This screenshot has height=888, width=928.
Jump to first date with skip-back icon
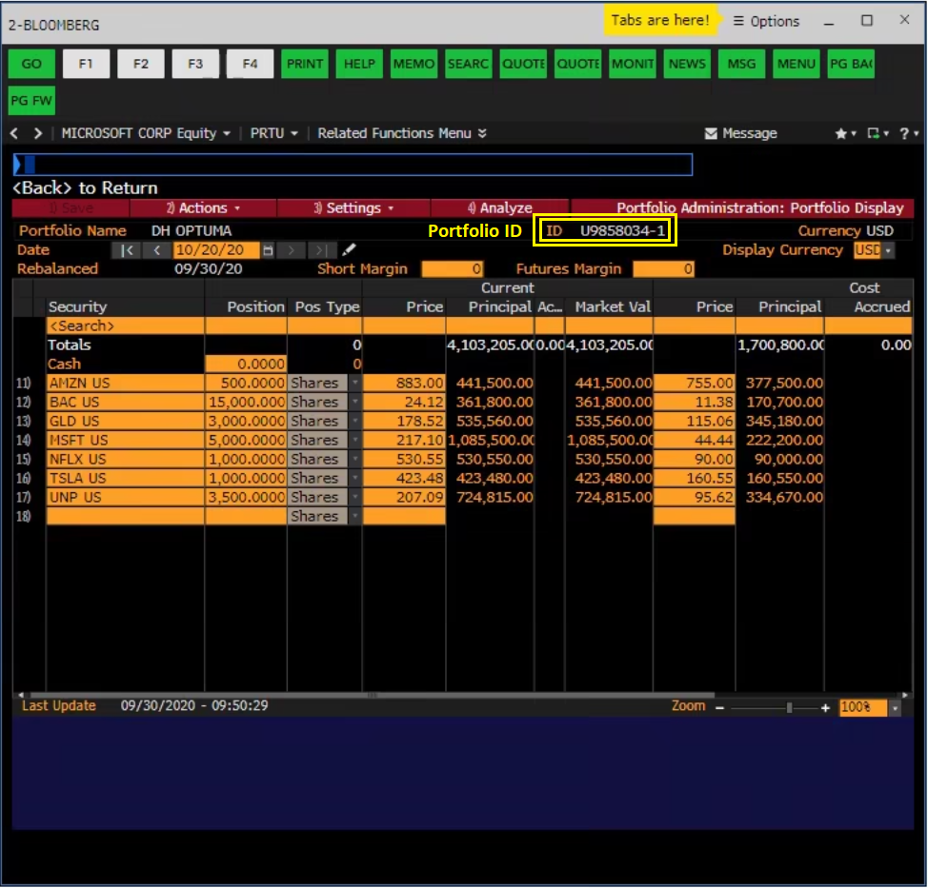coord(127,250)
